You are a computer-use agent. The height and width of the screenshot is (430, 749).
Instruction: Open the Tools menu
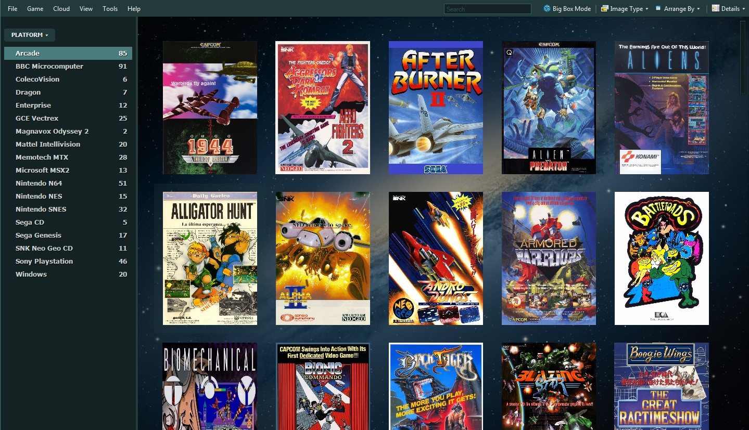[110, 9]
